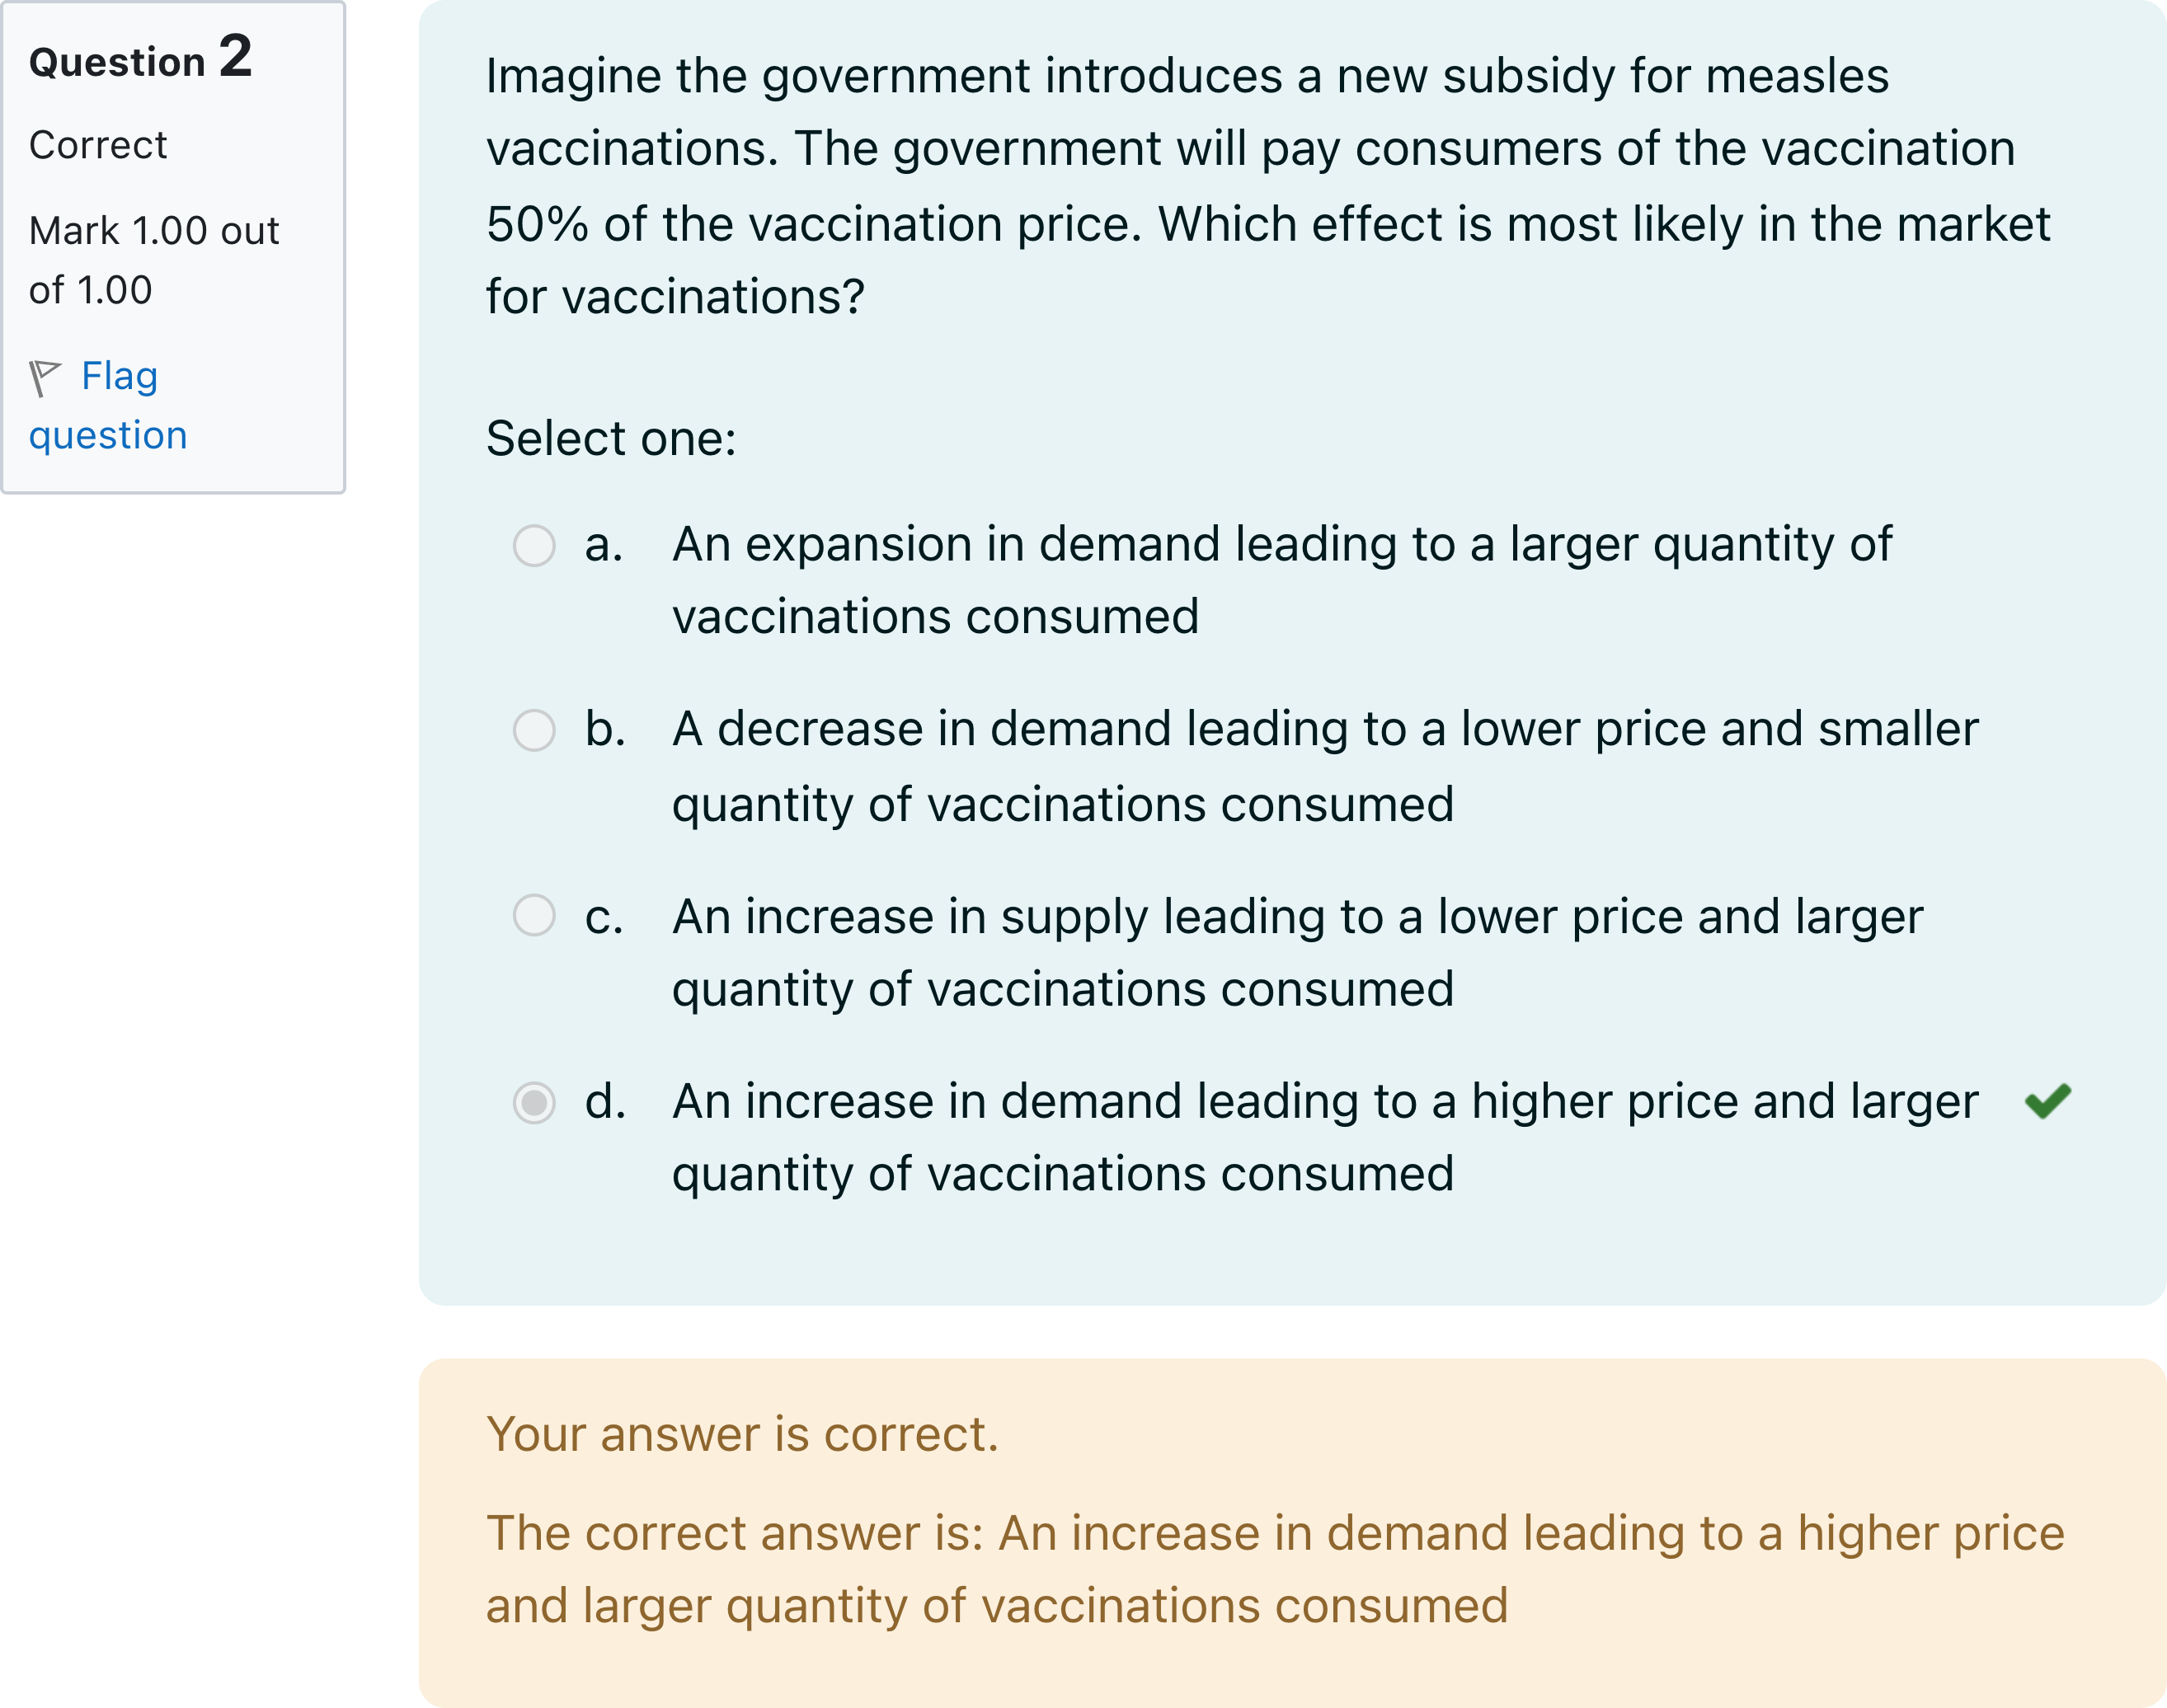Click the flag icon beside Flag question
Image resolution: width=2167 pixels, height=1708 pixels.
click(45, 378)
